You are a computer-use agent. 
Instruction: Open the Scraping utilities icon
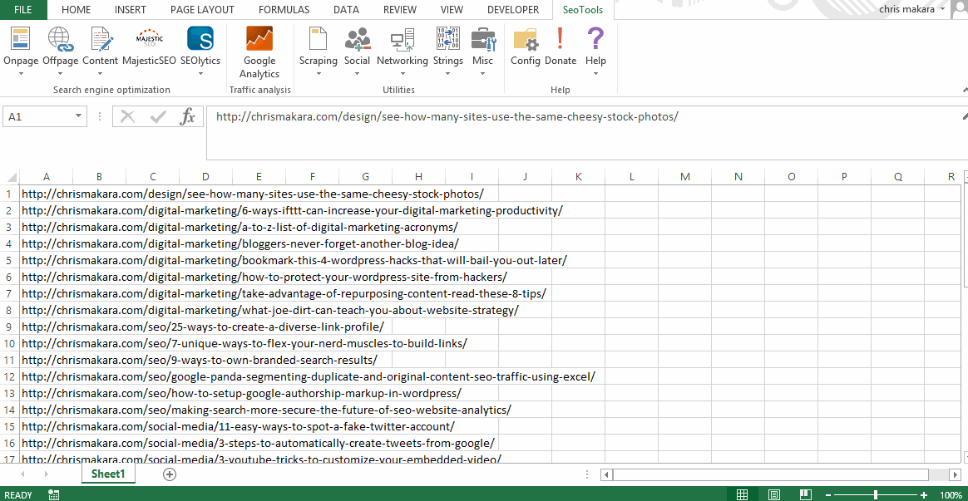click(318, 38)
